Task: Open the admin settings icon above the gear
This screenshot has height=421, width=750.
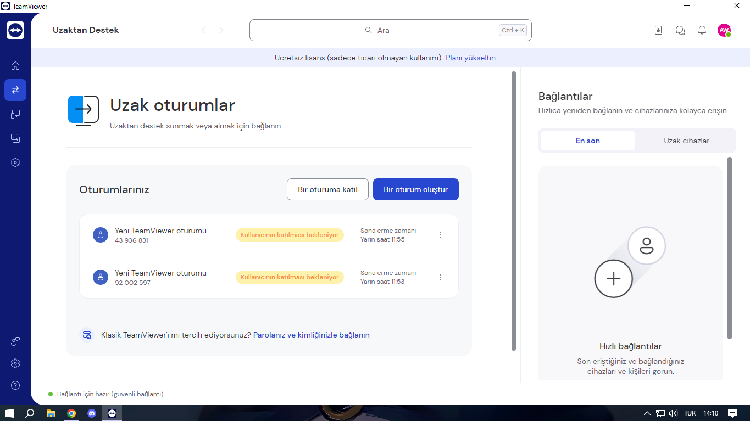Action: click(15, 341)
